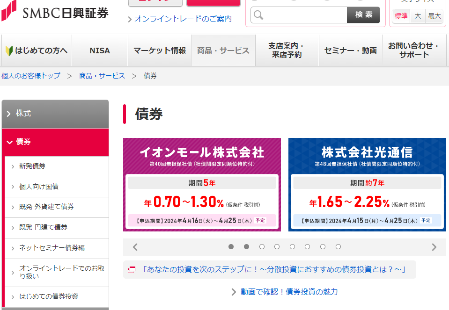Screen dimensions: 449x310
Task: Open オンライントレードのご案内 link
Action: tap(183, 19)
